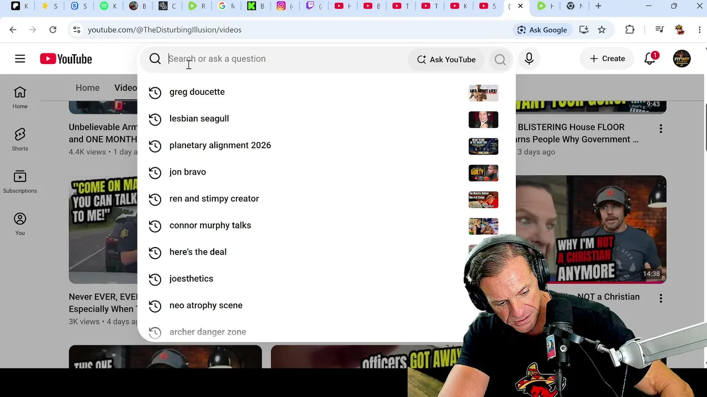
Task: Click the history icon beside 'greg doucette'
Action: 155,93
